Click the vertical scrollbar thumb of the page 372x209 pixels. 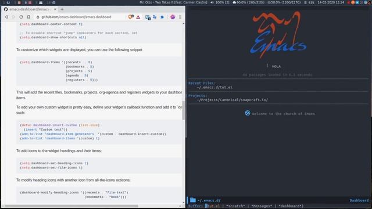click(x=184, y=110)
